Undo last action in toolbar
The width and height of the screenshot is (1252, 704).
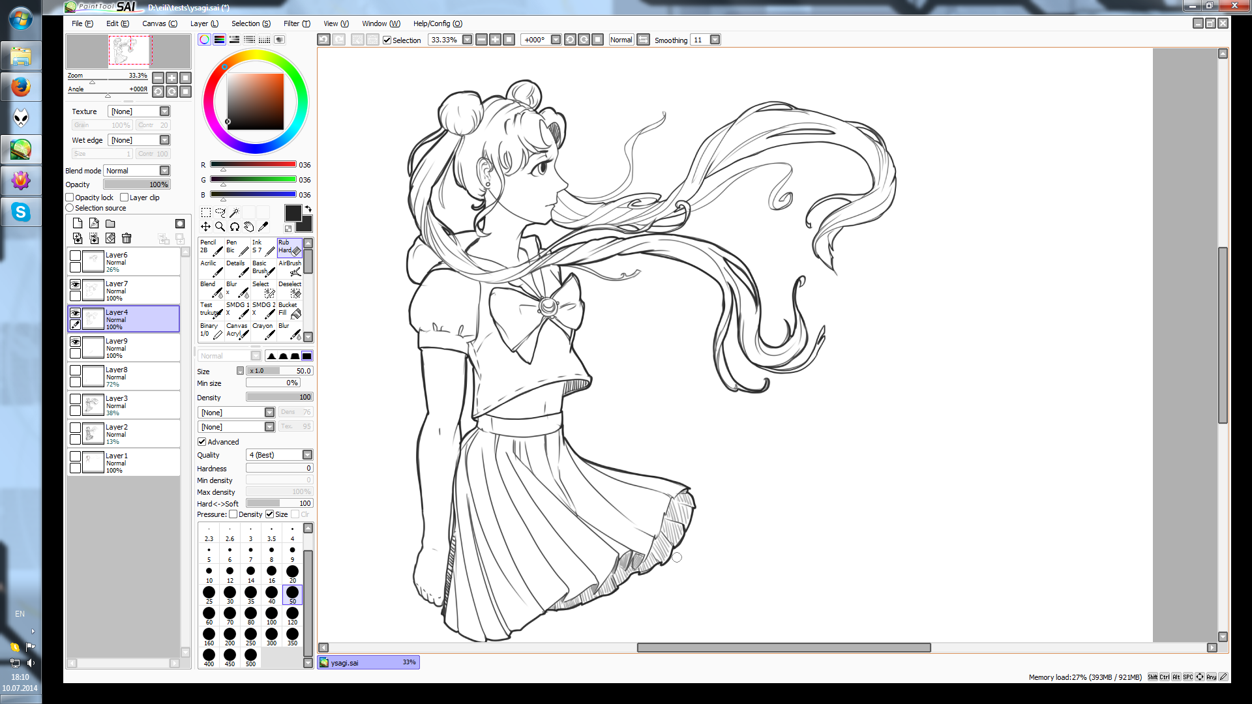323,40
